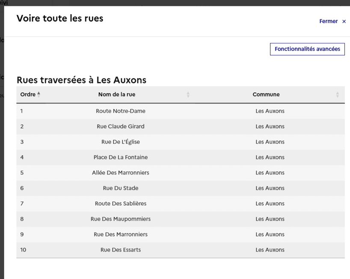Close the modal via Fermer link
This screenshot has height=279, width=350.
[328, 21]
